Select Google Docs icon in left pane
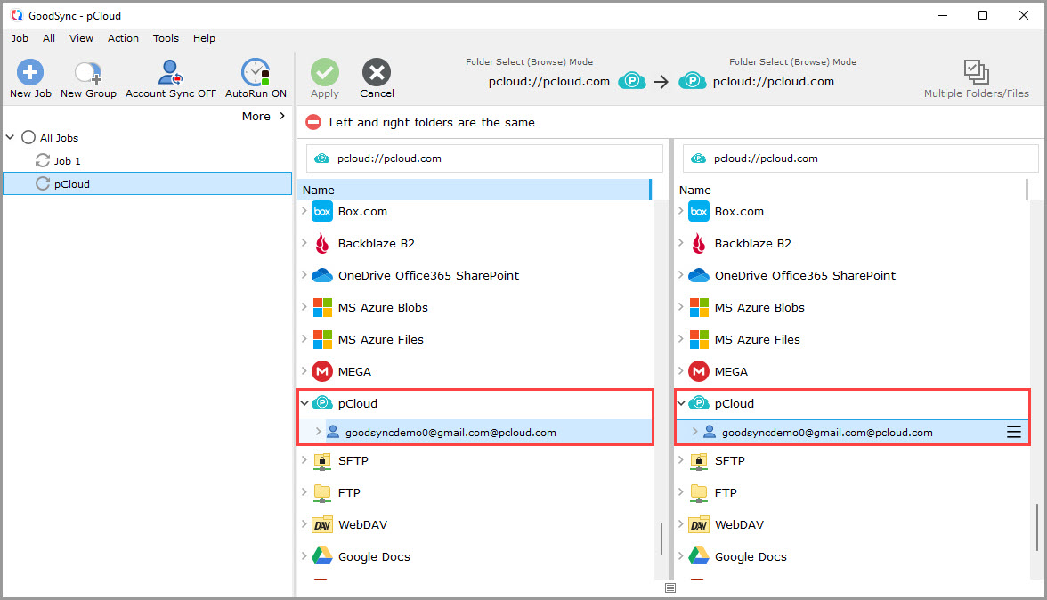1047x600 pixels. point(322,556)
